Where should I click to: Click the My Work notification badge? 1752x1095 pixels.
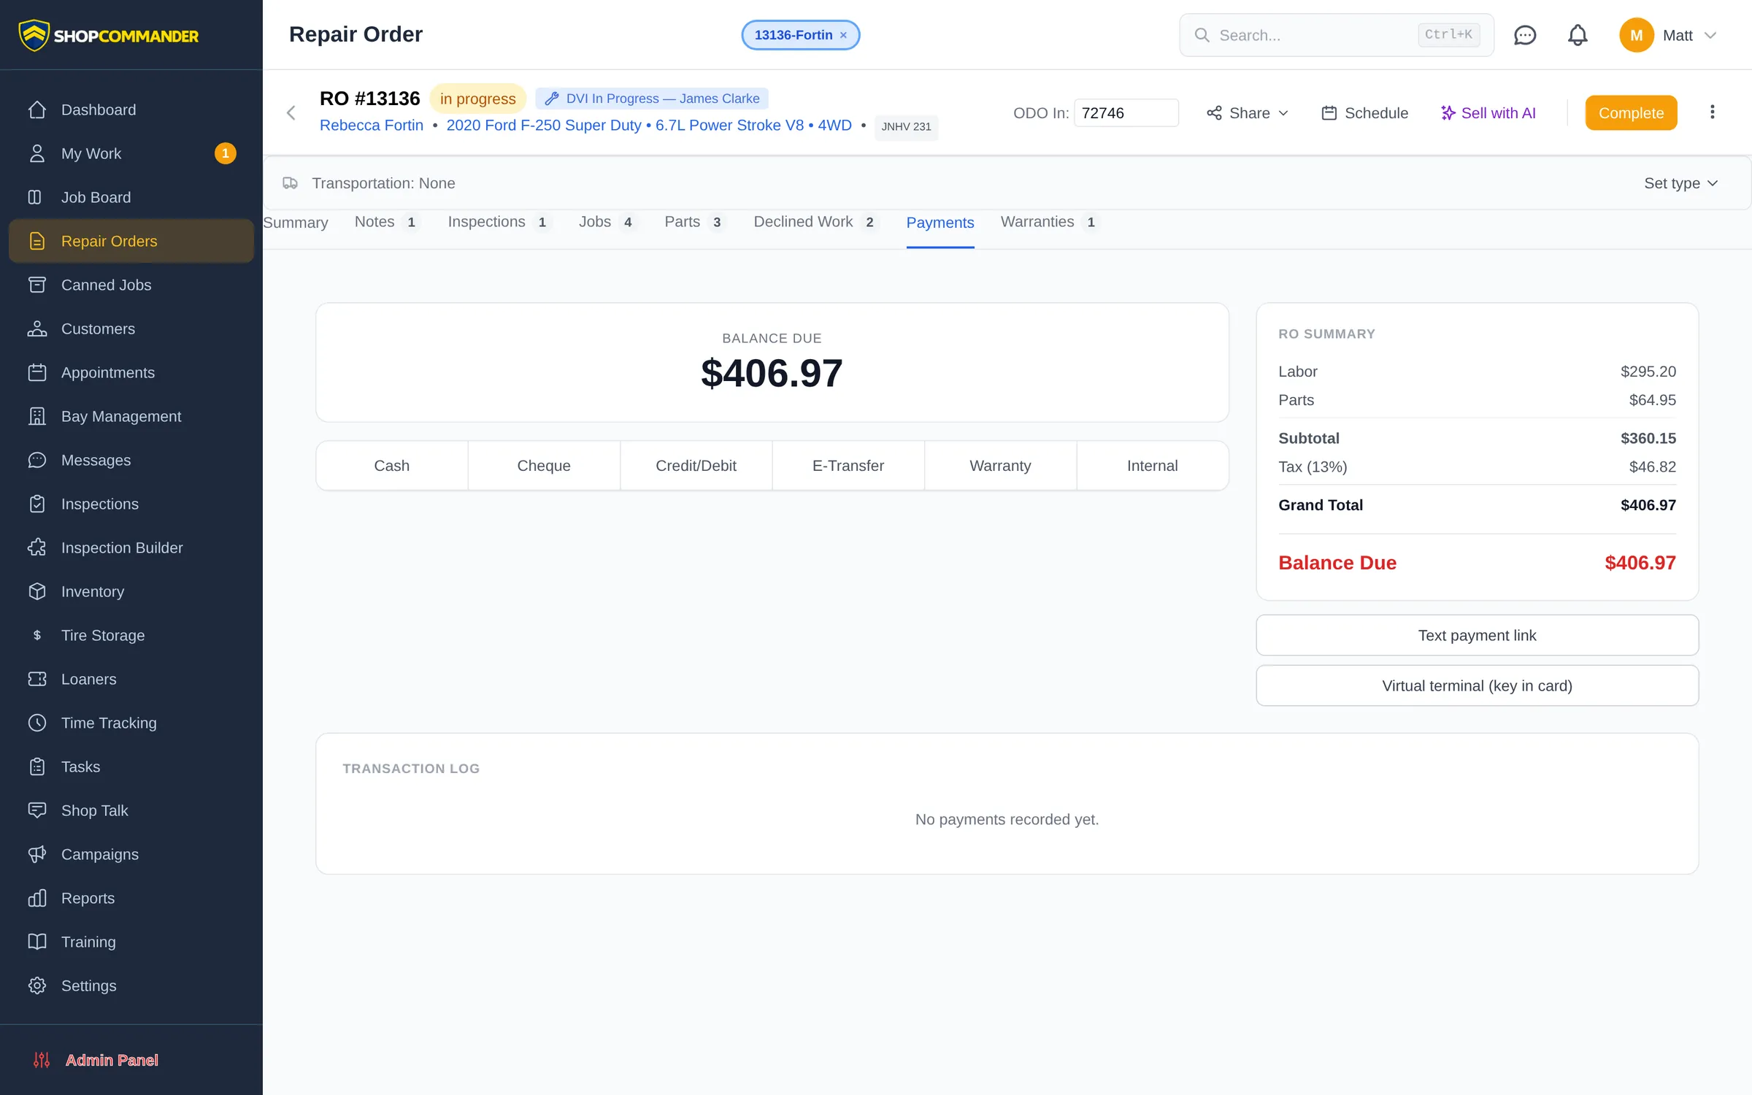point(225,153)
